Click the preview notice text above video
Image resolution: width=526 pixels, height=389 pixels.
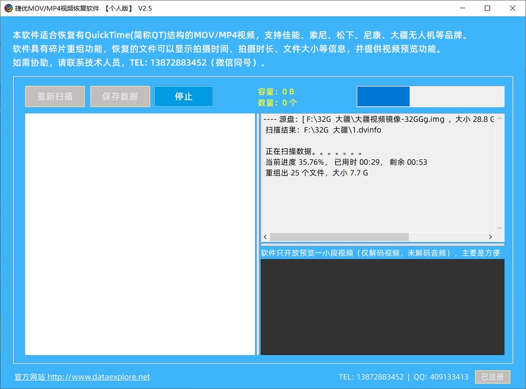[380, 253]
